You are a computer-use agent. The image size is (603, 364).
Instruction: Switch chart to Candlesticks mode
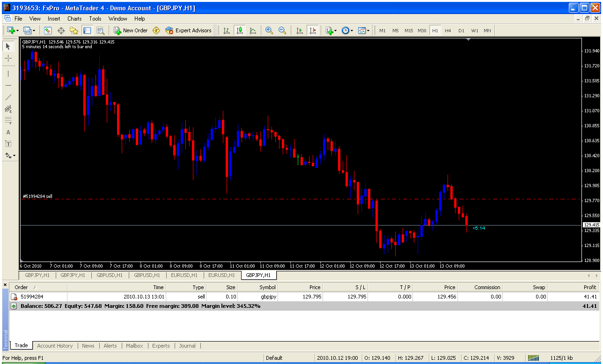coord(240,30)
